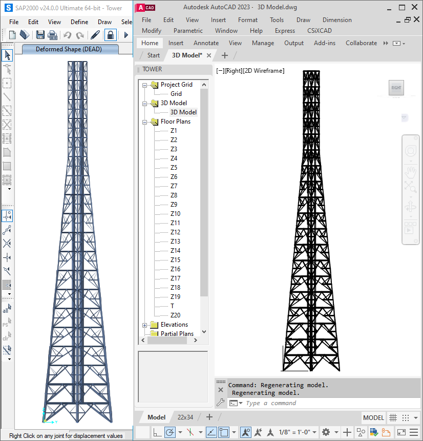423x441 pixels.
Task: Toggle Snap to Ends and Midpoints in SAP2000
Action: pyautogui.click(x=7, y=230)
